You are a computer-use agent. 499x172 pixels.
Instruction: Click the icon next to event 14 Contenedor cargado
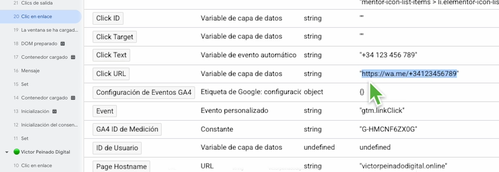pyautogui.click(x=73, y=98)
